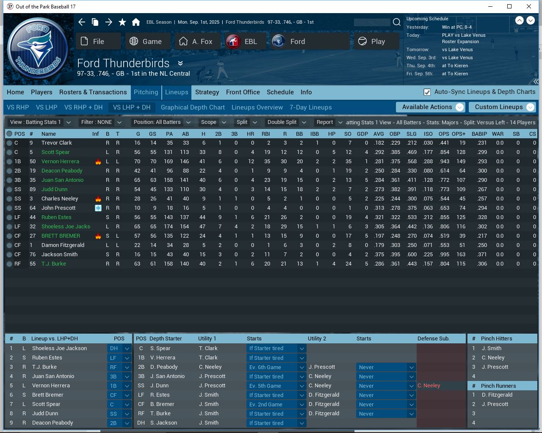Go forward with the right arrow icon
The image size is (542, 433).
point(109,22)
